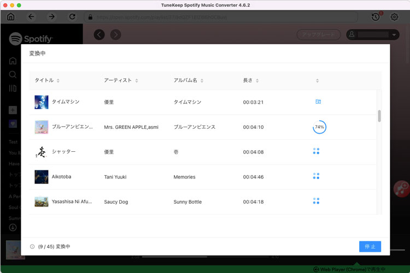Click duration 00:04:10
Viewport: 410px width, 273px height.
(253, 127)
